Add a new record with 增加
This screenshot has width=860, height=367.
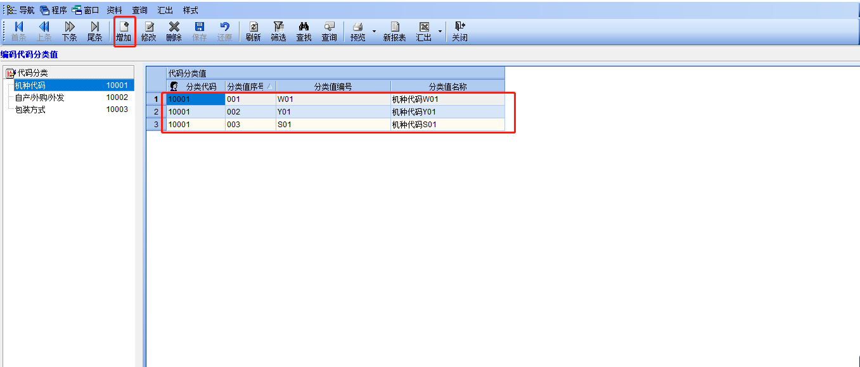click(124, 32)
